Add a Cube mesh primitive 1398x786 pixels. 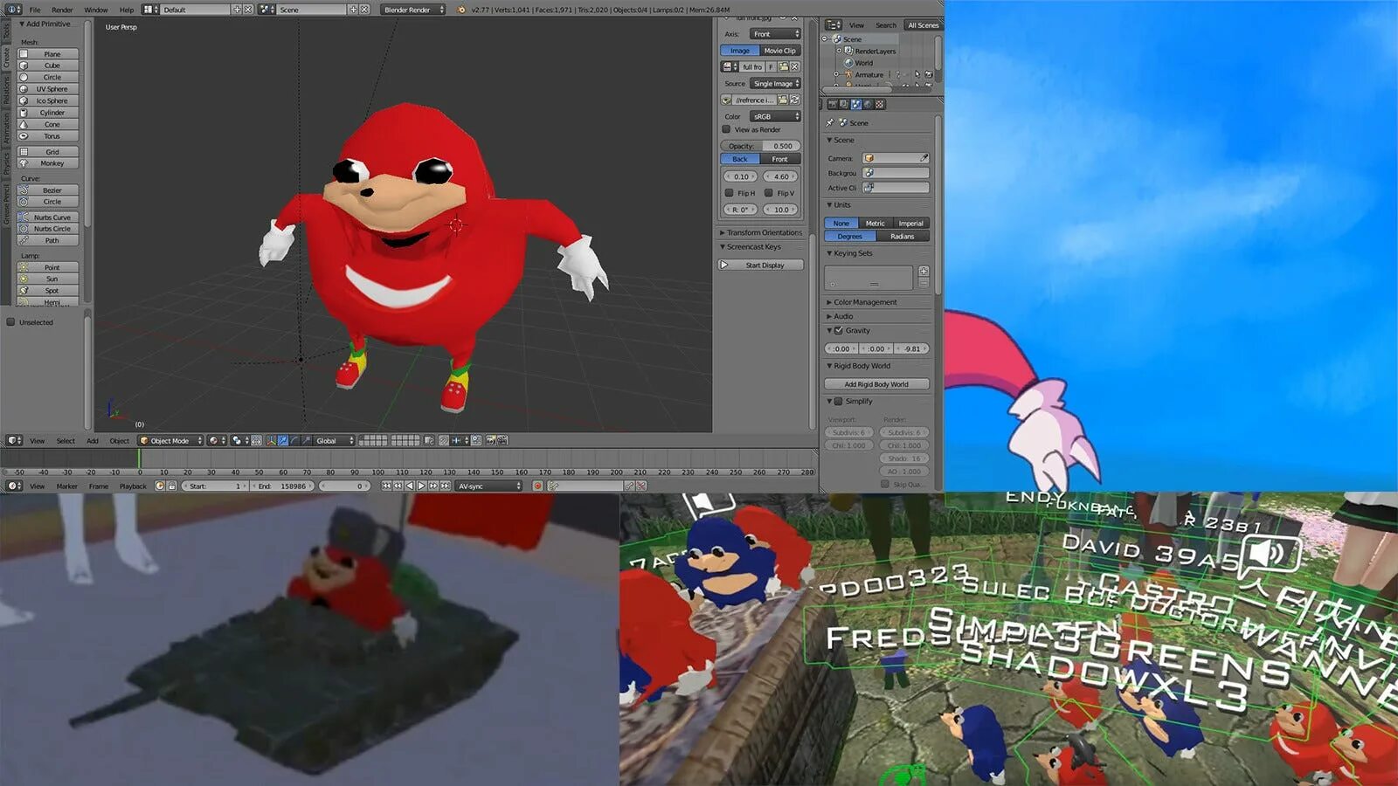[48, 65]
